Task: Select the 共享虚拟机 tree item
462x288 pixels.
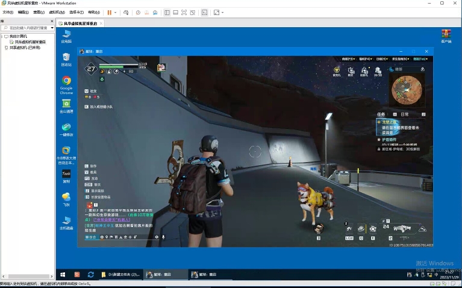Action: point(22,48)
